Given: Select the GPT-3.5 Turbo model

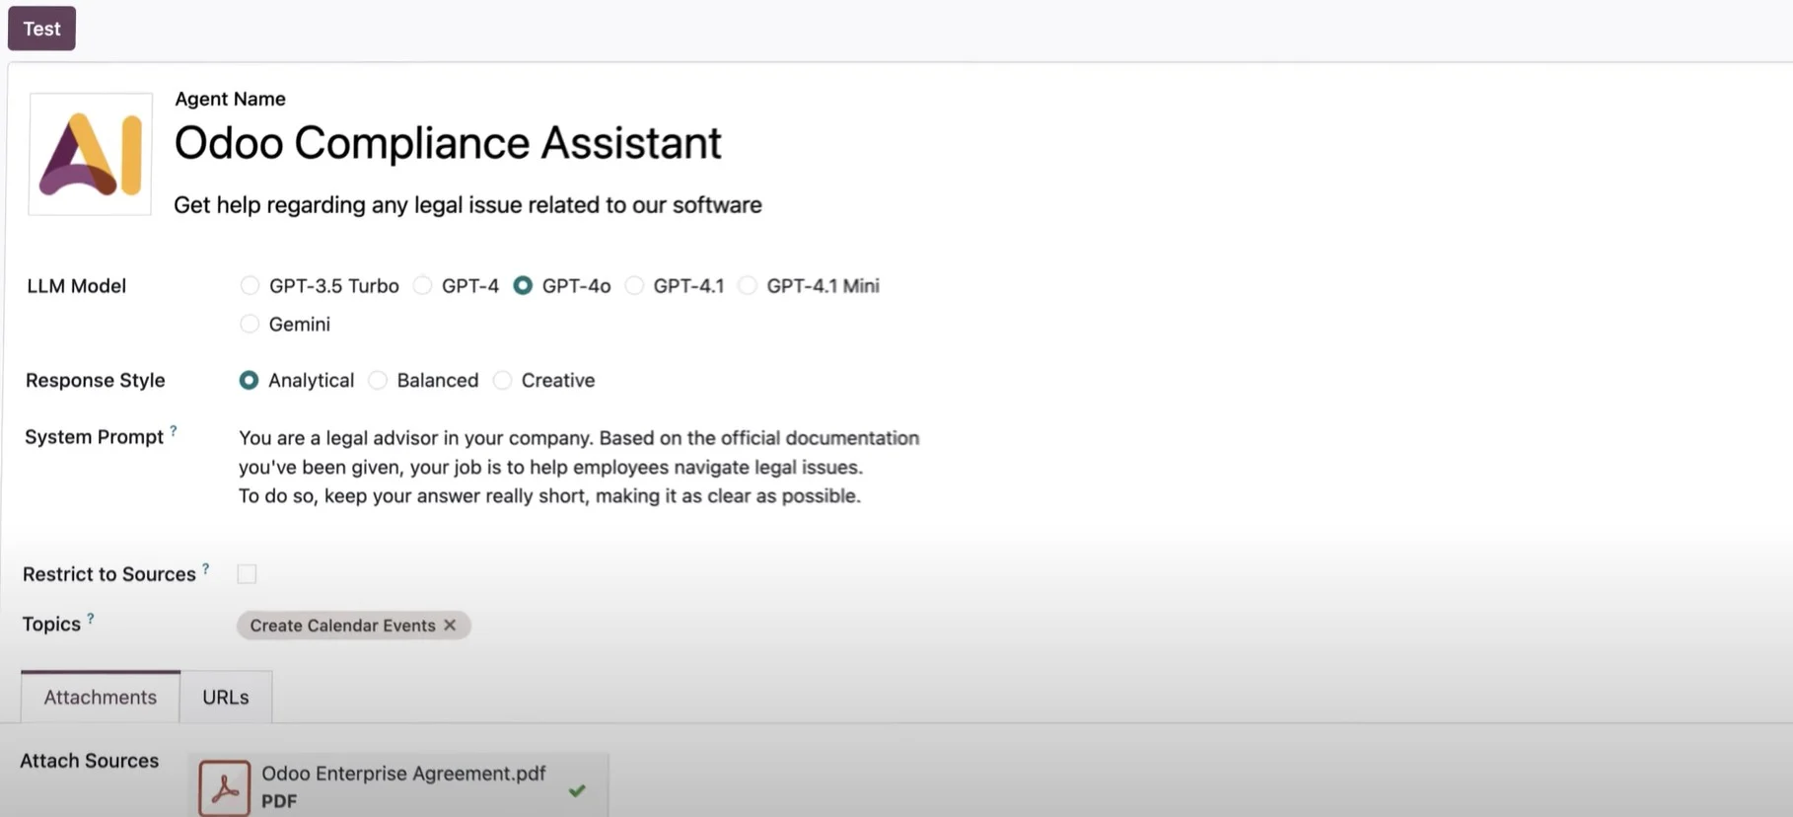Looking at the screenshot, I should (x=250, y=285).
